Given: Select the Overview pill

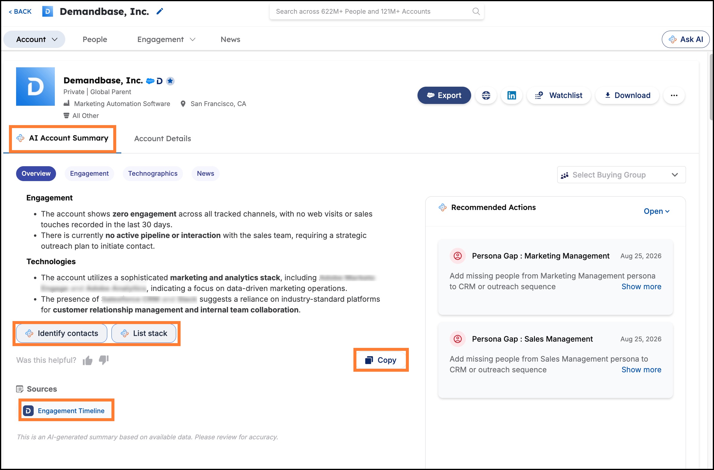Looking at the screenshot, I should coord(36,173).
